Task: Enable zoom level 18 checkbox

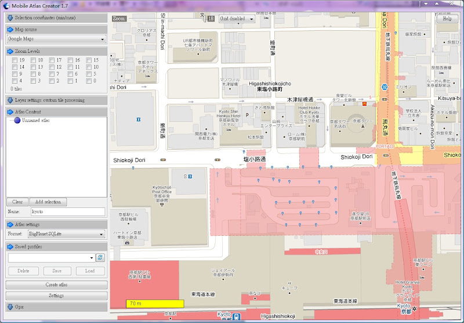Action: click(33, 60)
